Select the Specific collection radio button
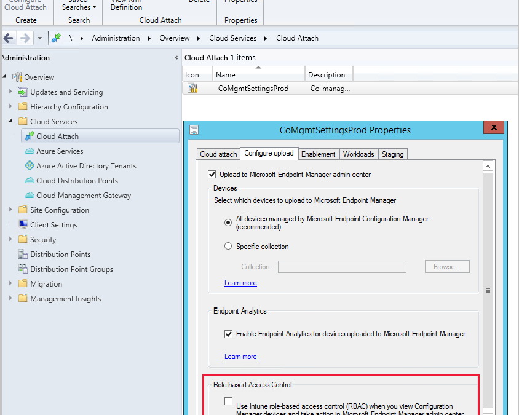Viewport: 519px width, 415px height. pyautogui.click(x=228, y=246)
